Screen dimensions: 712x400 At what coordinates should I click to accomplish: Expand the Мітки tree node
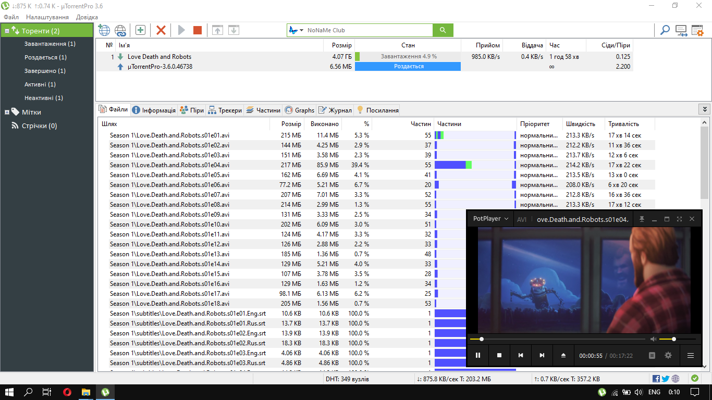pyautogui.click(x=7, y=112)
